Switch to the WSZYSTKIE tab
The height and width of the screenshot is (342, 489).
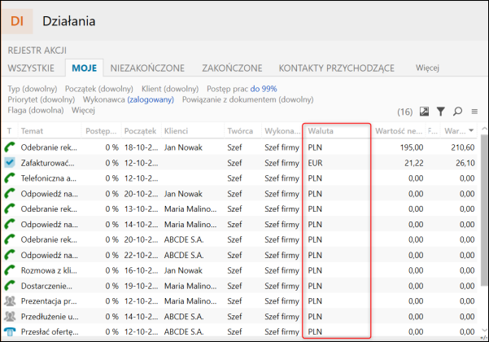pos(31,68)
